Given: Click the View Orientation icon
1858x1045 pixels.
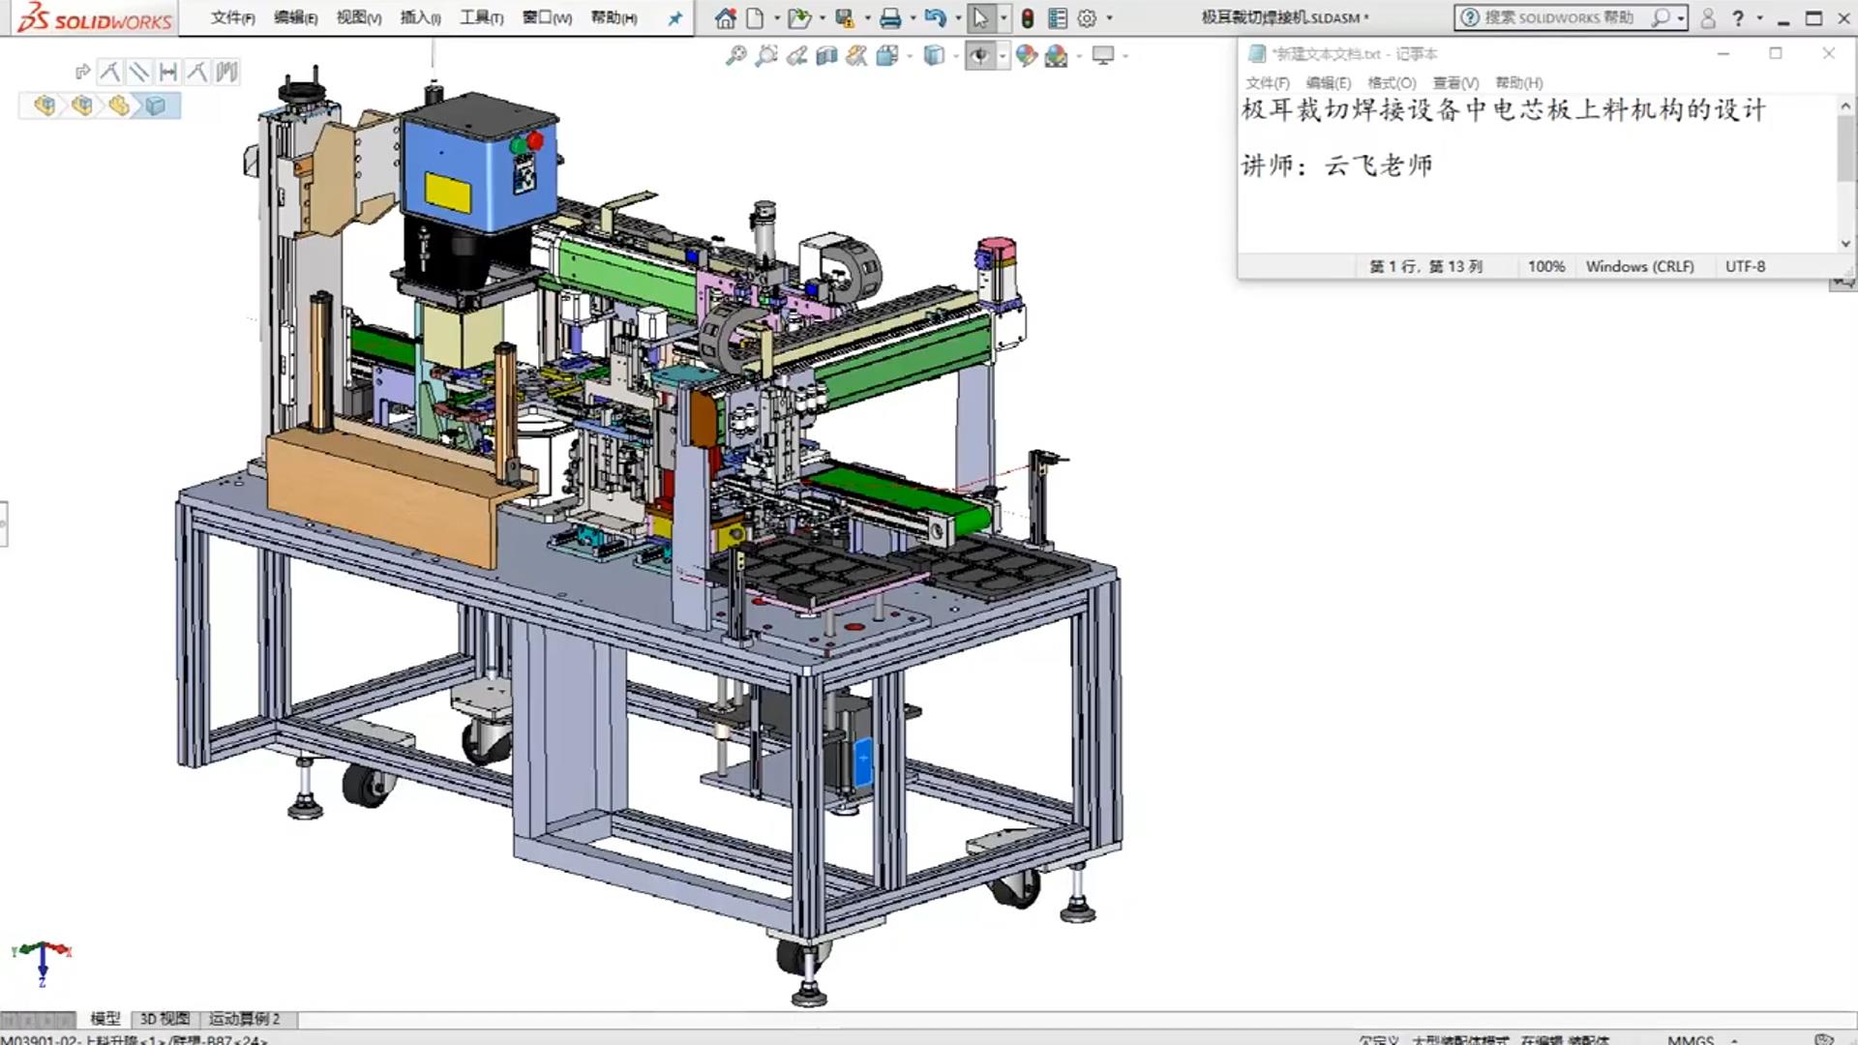Looking at the screenshot, I should [886, 55].
